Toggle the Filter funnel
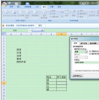The height and width of the screenshot is (100, 99). point(74,13)
